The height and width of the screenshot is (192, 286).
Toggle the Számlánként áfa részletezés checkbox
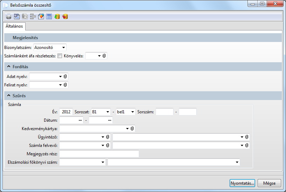point(60,56)
